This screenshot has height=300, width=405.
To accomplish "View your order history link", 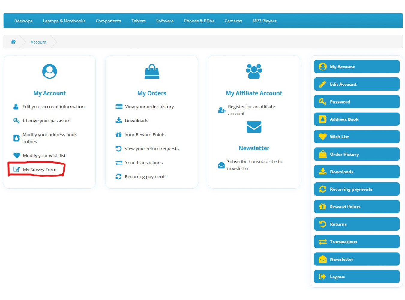I will (x=149, y=106).
